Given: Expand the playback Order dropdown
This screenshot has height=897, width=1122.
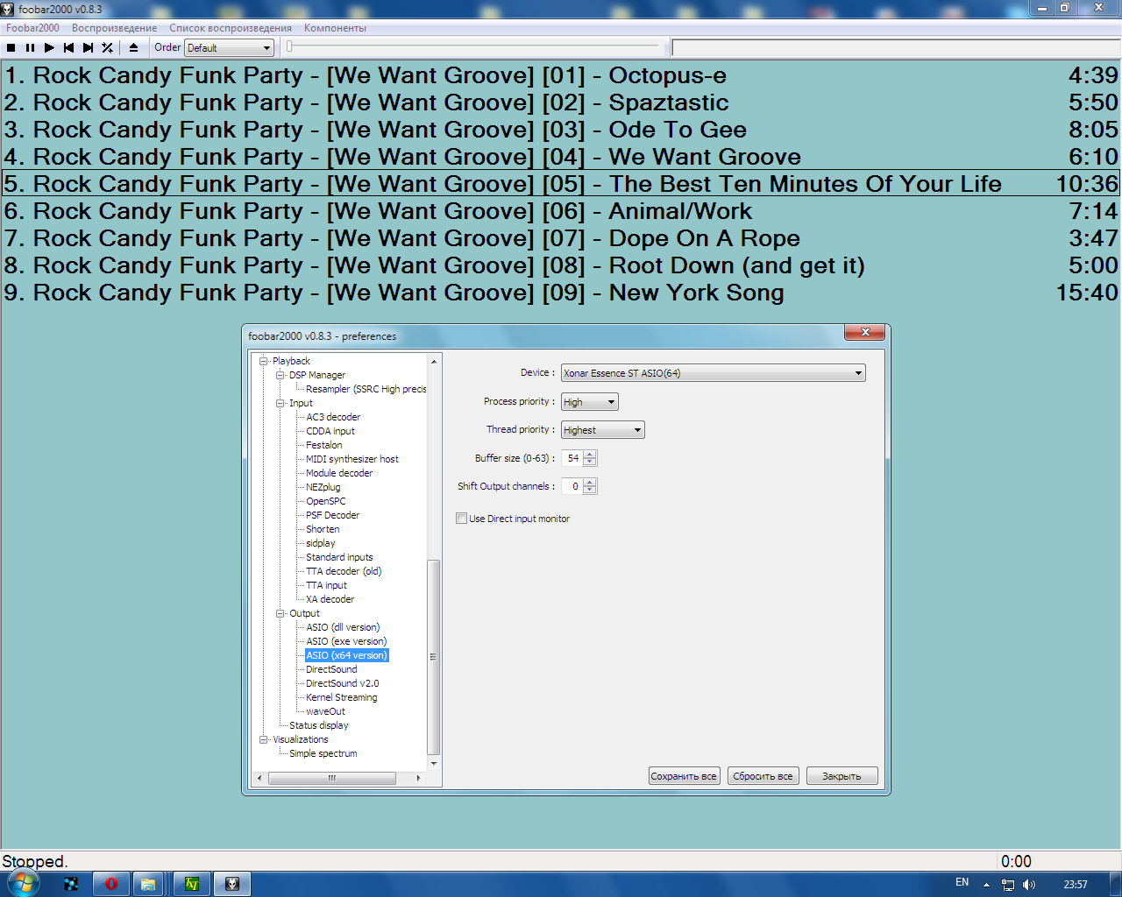Looking at the screenshot, I should tap(229, 48).
